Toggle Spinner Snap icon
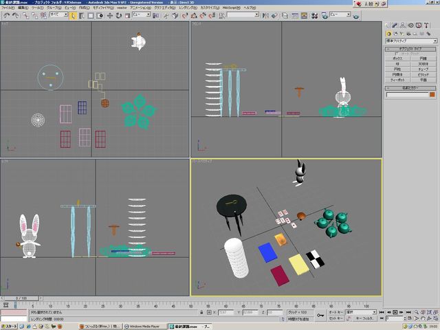 212,16
